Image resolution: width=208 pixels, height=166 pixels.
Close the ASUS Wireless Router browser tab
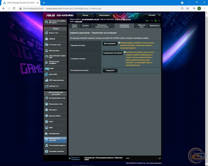coord(38,3)
